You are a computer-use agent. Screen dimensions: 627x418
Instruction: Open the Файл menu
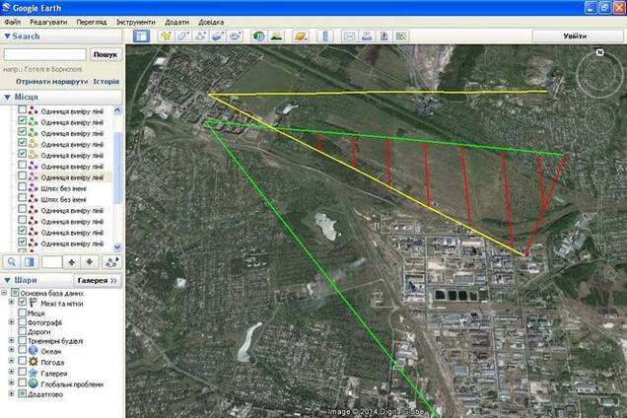coord(13,21)
